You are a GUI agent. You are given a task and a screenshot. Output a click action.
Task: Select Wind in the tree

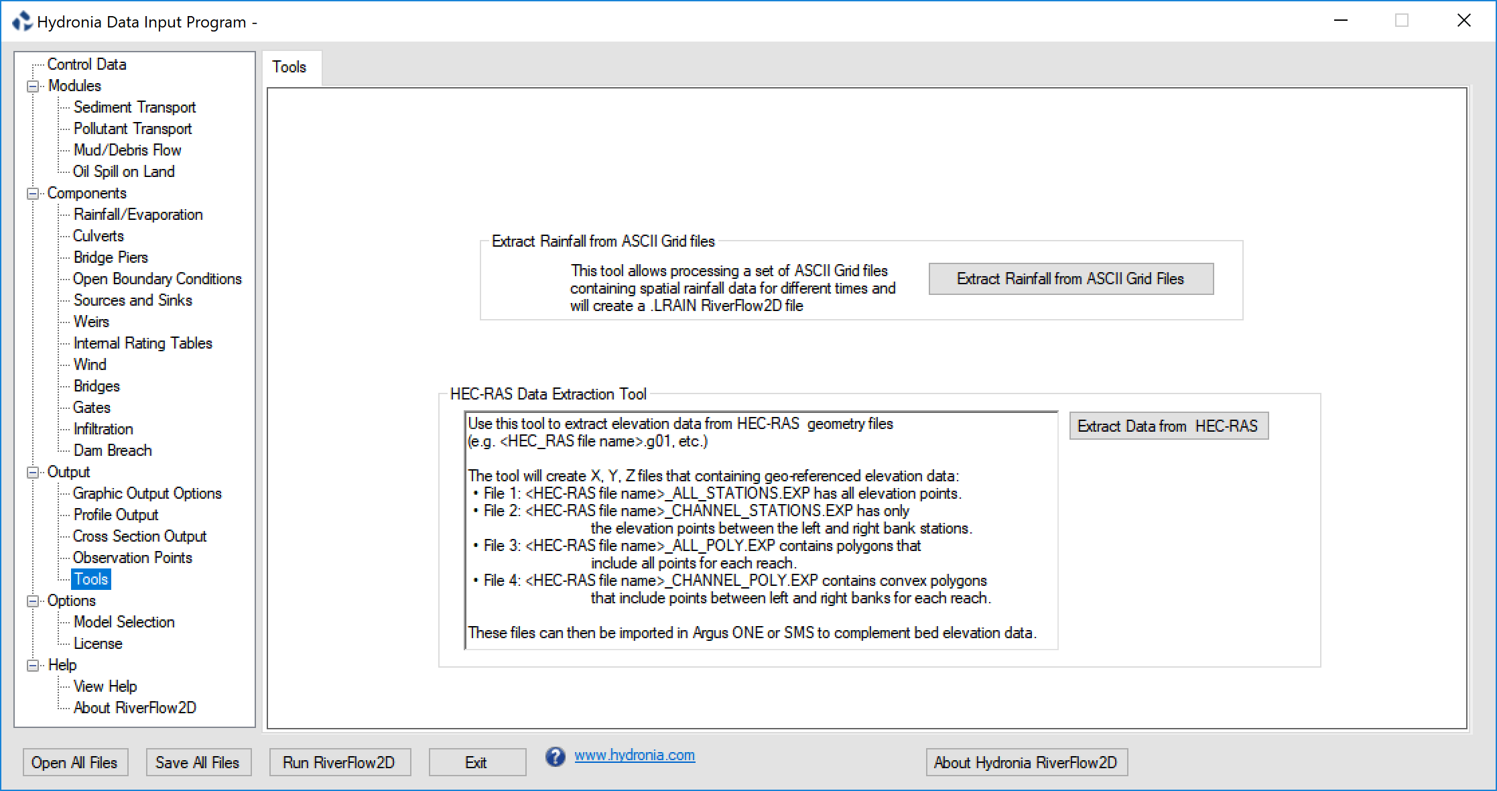tap(90, 365)
